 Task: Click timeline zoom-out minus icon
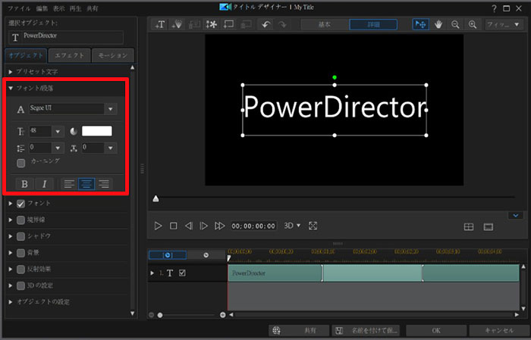coord(152,315)
